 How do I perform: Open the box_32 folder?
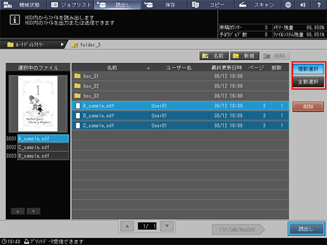[180, 86]
